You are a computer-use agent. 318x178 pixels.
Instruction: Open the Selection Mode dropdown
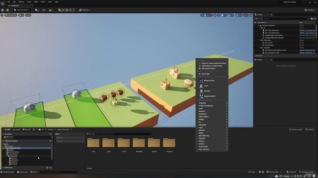pyautogui.click(x=22, y=10)
